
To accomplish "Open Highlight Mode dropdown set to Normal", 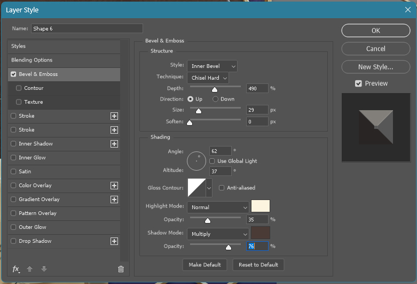I will (218, 208).
